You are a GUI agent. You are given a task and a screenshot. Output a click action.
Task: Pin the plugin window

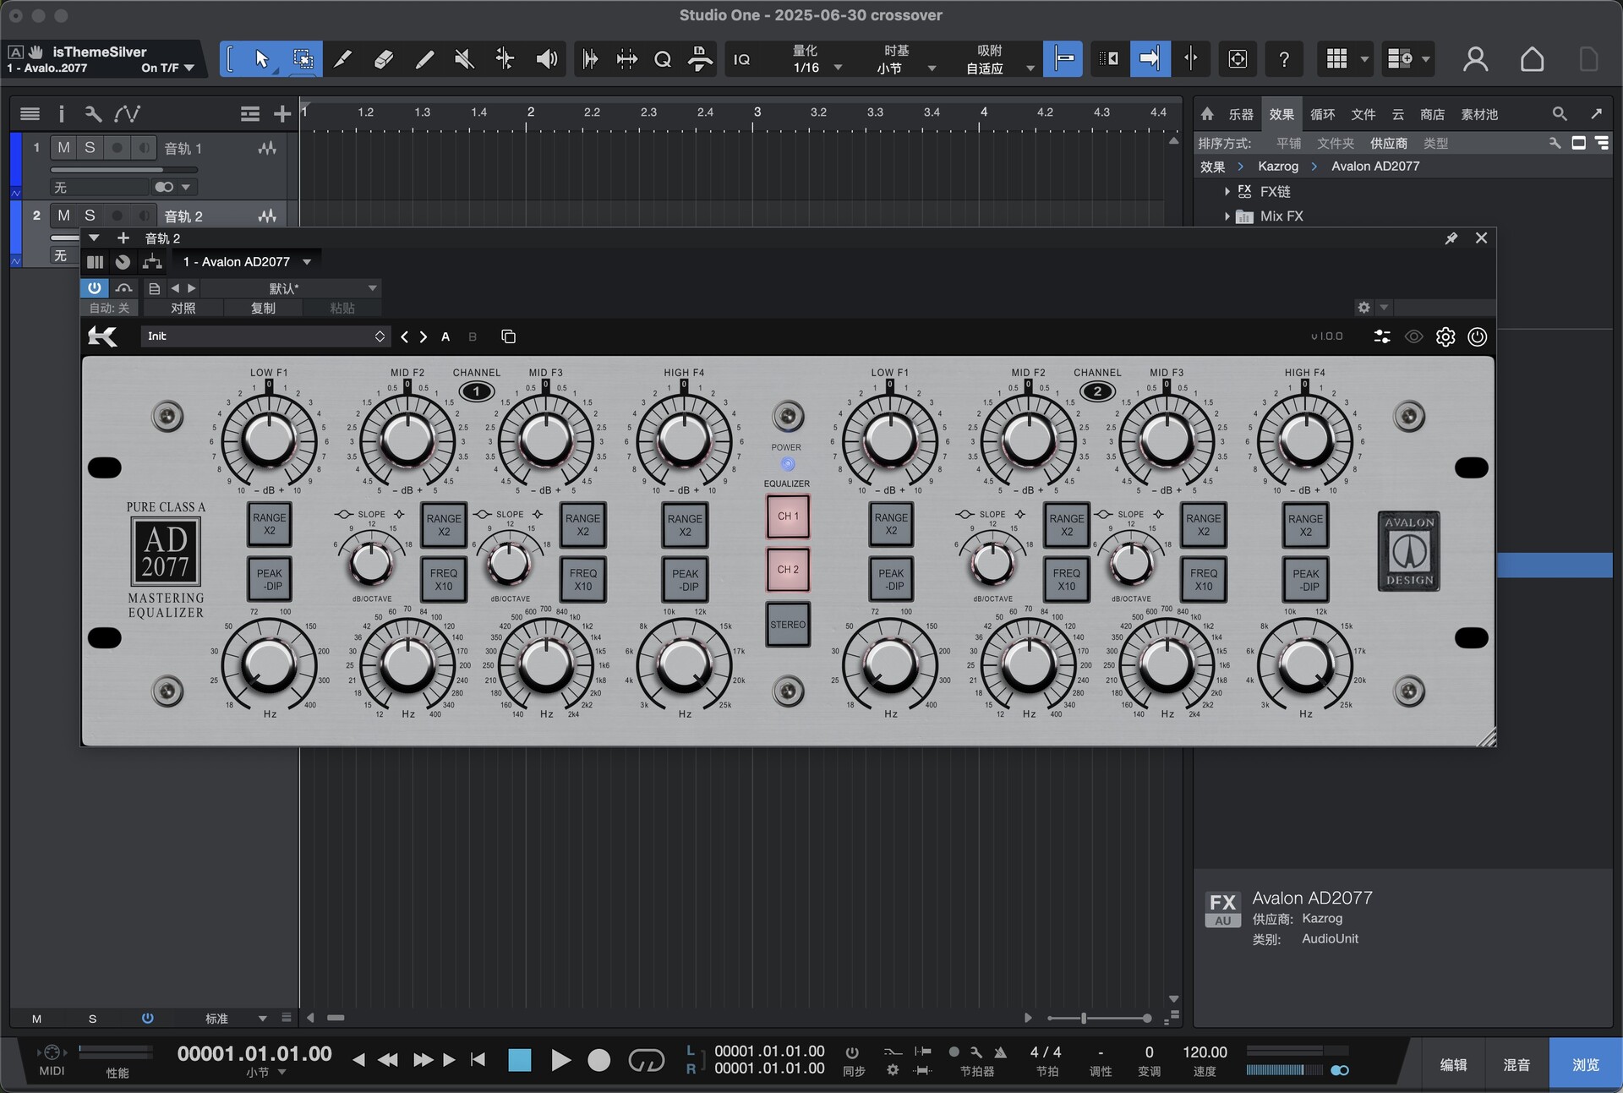(x=1451, y=238)
